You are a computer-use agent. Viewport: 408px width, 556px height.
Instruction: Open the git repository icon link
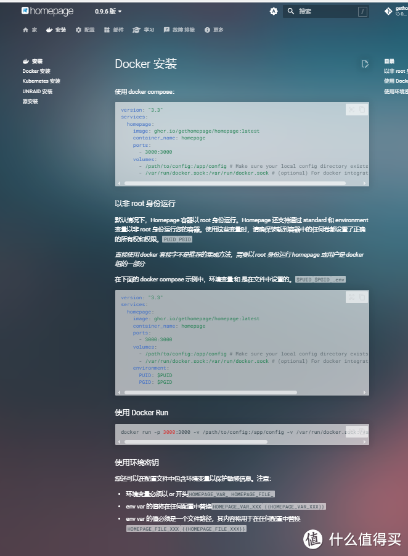[388, 11]
